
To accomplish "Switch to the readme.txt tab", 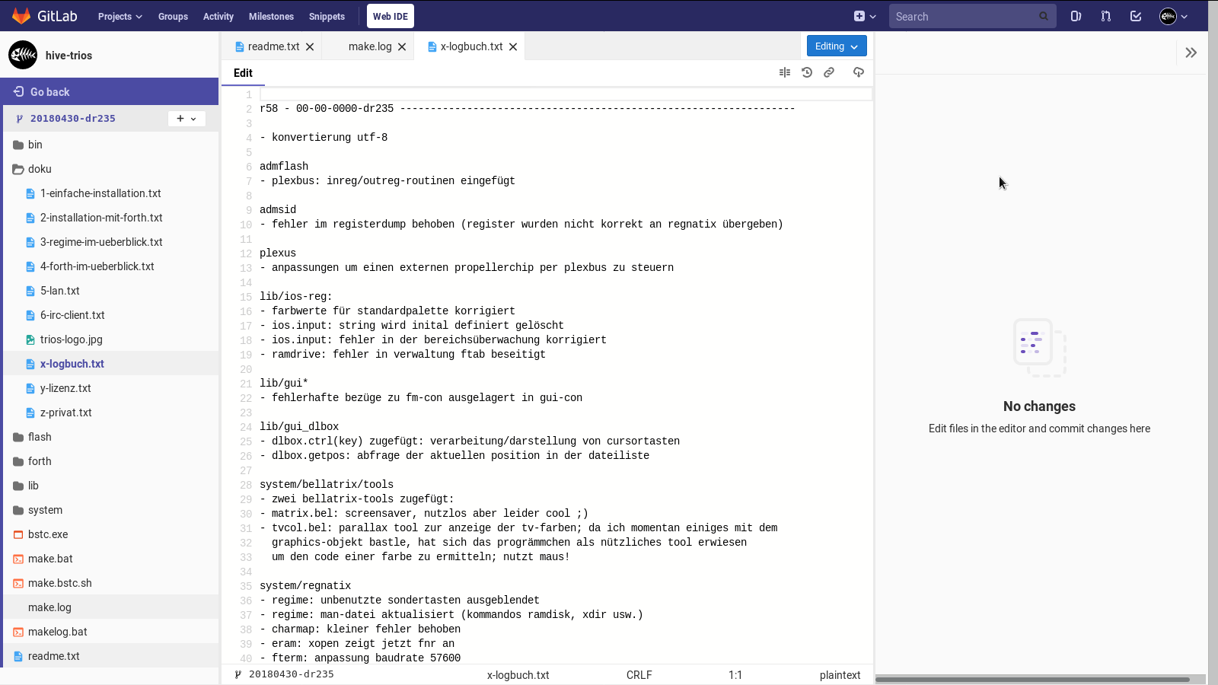I will coord(273,46).
